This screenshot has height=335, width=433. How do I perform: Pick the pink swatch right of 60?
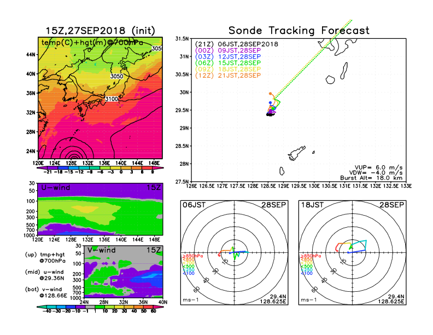pyautogui.click(x=158, y=307)
